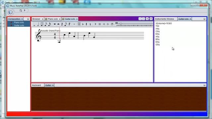The image size is (212, 119).
Task: Close the bottom Guitar tab
Action: [x=53, y=85]
